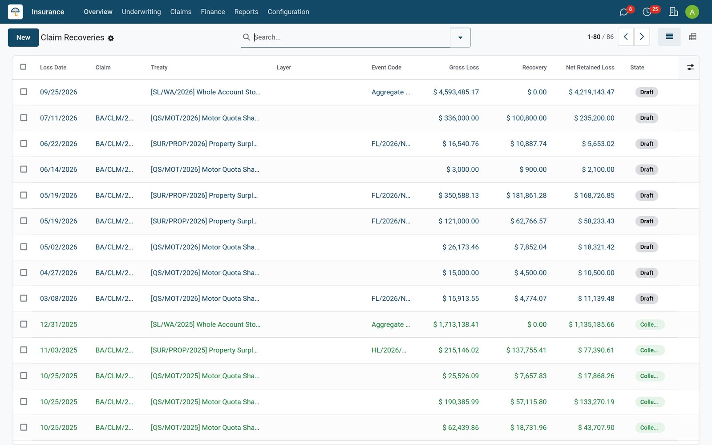Toggle the search options dropdown arrow
Viewport: 712px width, 445px height.
(460, 37)
